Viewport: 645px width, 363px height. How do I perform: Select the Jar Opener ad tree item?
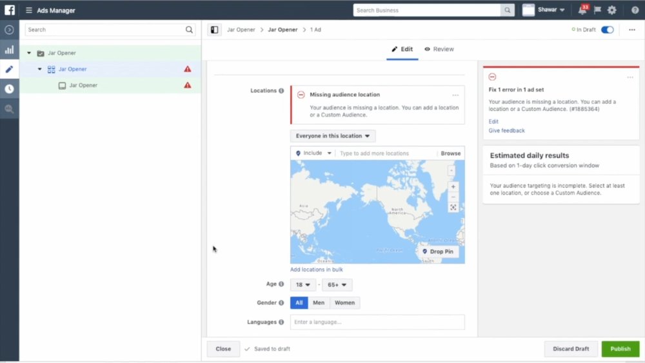[x=110, y=85]
